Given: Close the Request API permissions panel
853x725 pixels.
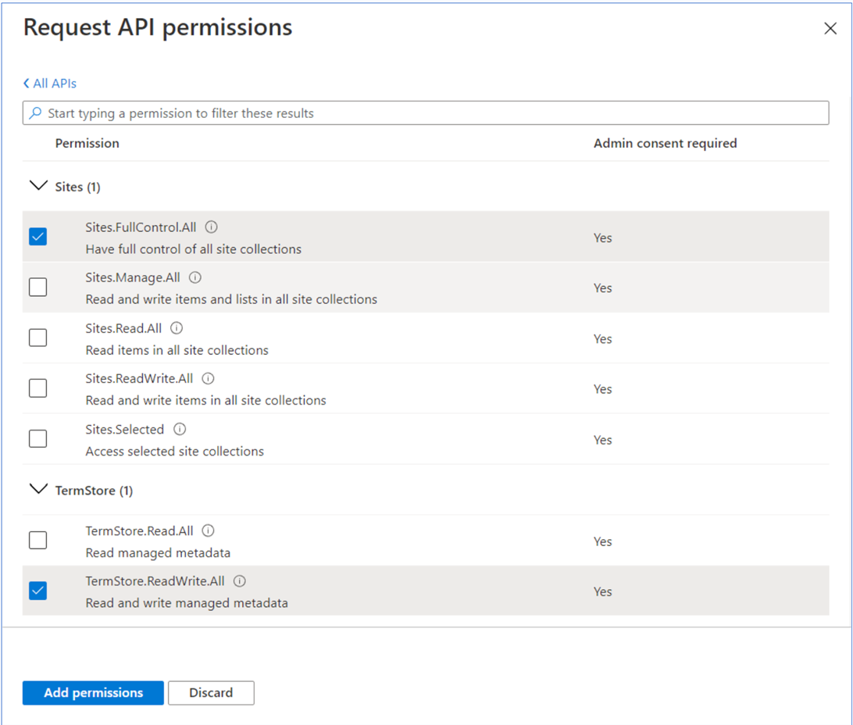Looking at the screenshot, I should 830,29.
